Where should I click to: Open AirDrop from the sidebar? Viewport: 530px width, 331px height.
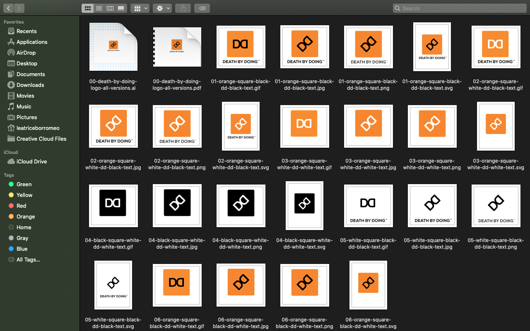pos(26,53)
